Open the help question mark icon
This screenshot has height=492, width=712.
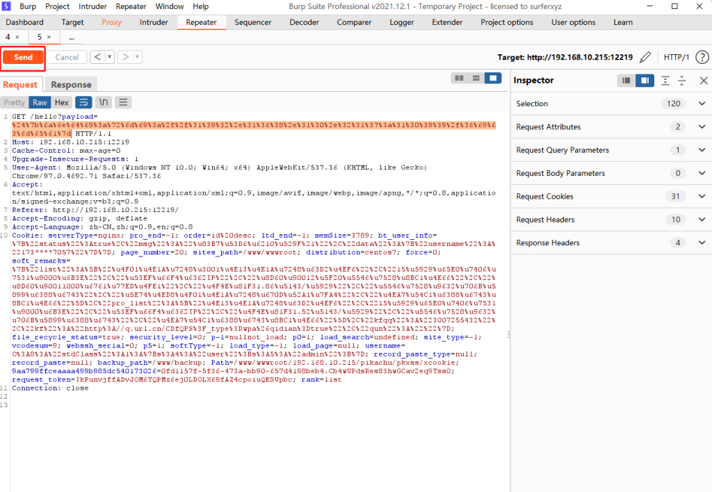(x=702, y=57)
